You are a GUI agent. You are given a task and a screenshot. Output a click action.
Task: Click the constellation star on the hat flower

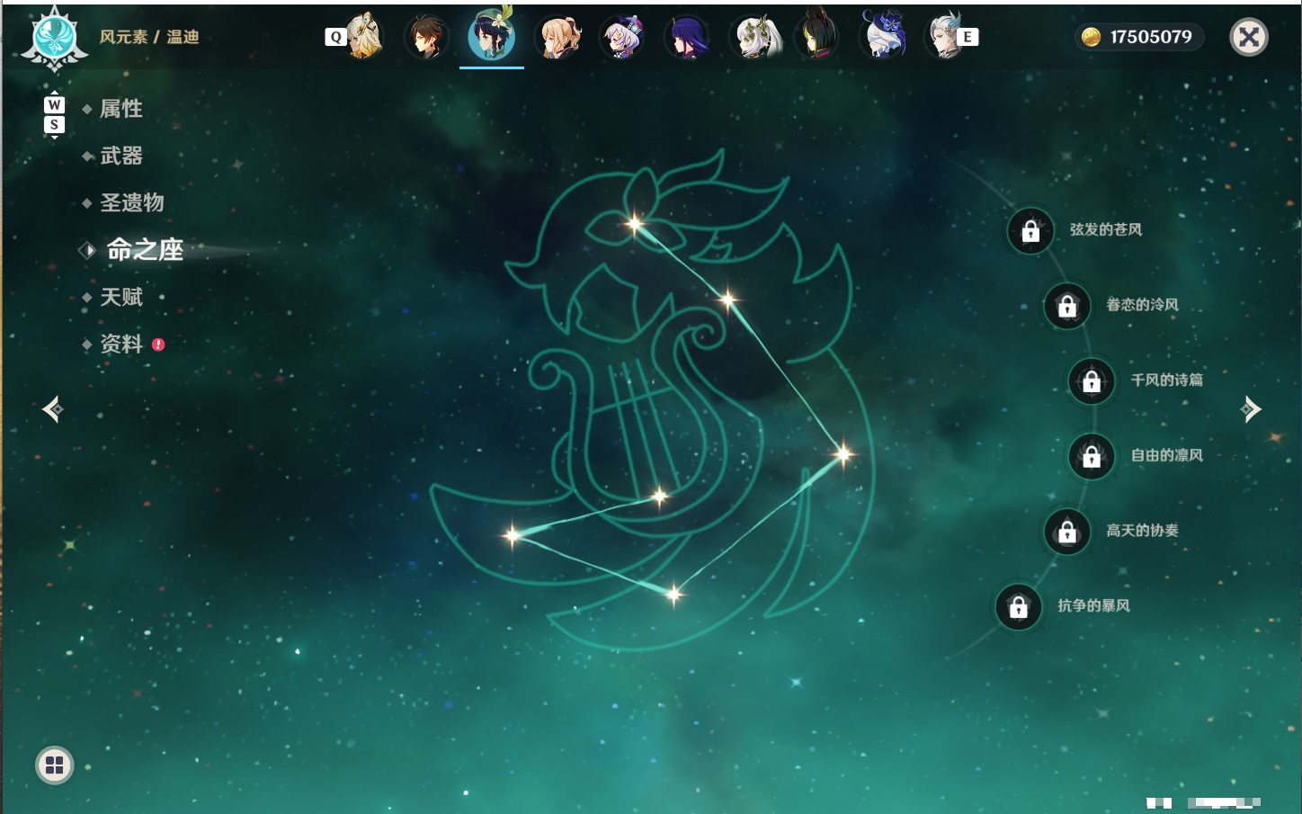click(x=635, y=224)
